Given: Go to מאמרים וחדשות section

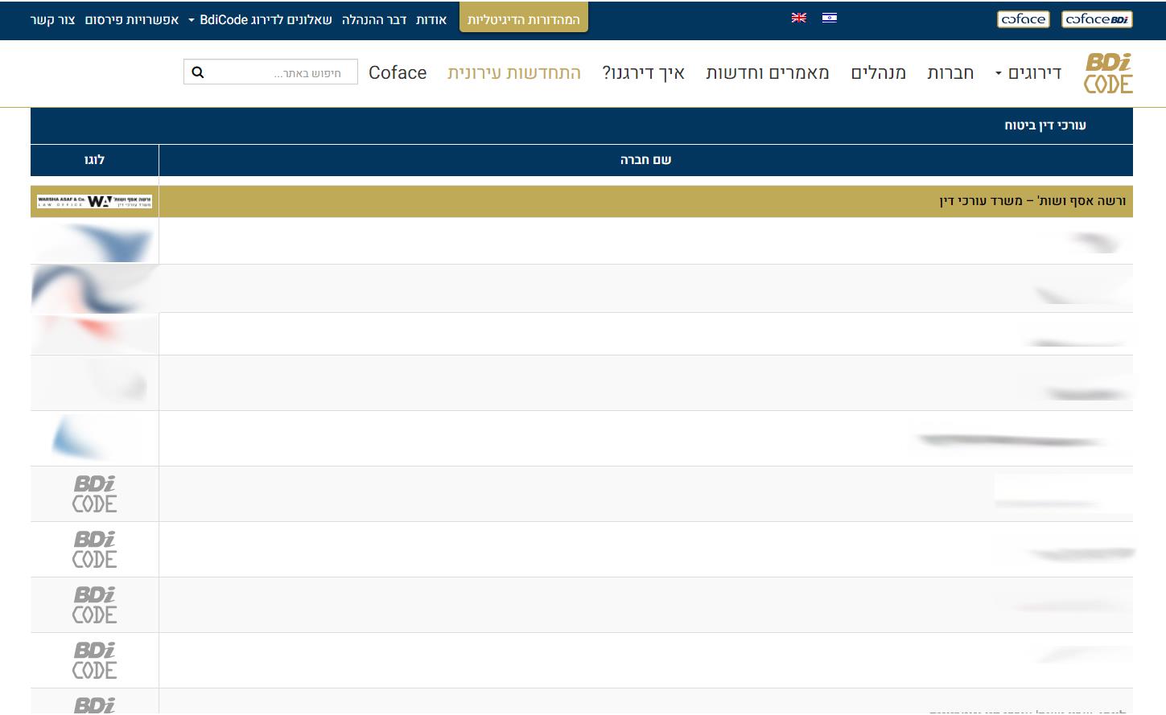Looking at the screenshot, I should point(768,73).
